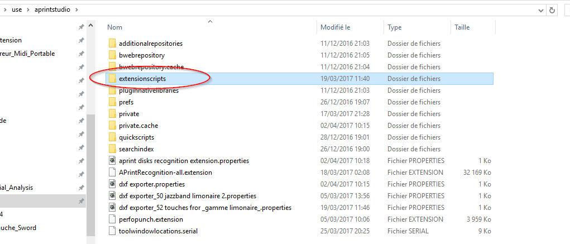Click the 'use' breadcrumb in address bar

click(17, 10)
